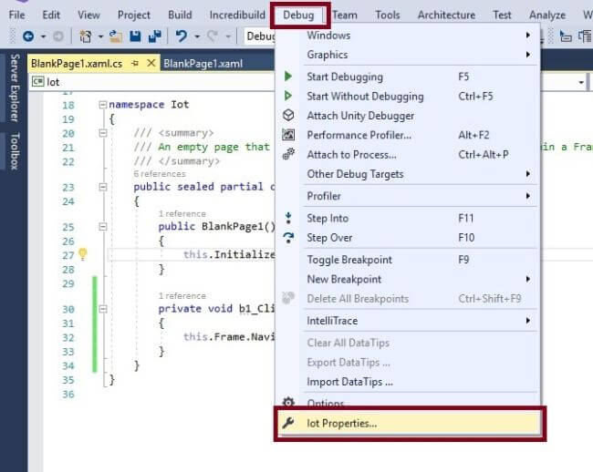Collapse the b1_Click method at line 30
The image size is (593, 472).
[x=102, y=309]
